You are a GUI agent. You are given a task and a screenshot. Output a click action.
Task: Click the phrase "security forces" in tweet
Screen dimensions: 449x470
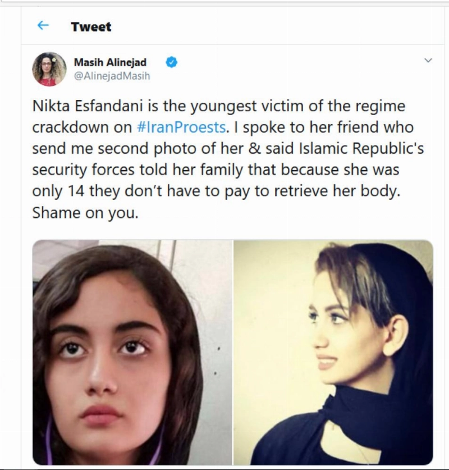[x=83, y=170]
